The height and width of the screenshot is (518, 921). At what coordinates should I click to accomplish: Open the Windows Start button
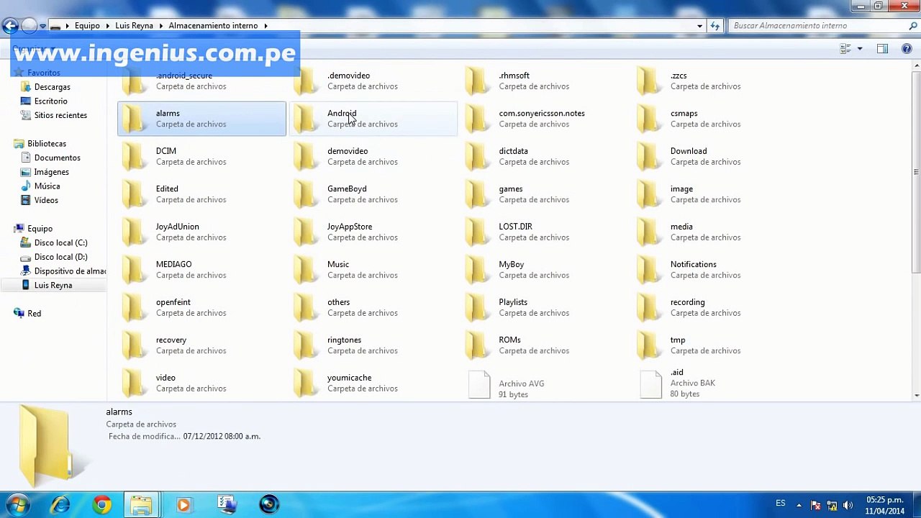(x=17, y=504)
